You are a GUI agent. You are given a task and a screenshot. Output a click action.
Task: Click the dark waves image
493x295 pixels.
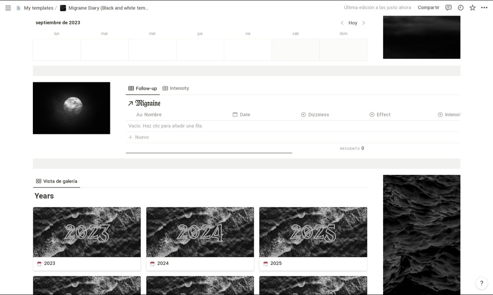click(x=422, y=235)
